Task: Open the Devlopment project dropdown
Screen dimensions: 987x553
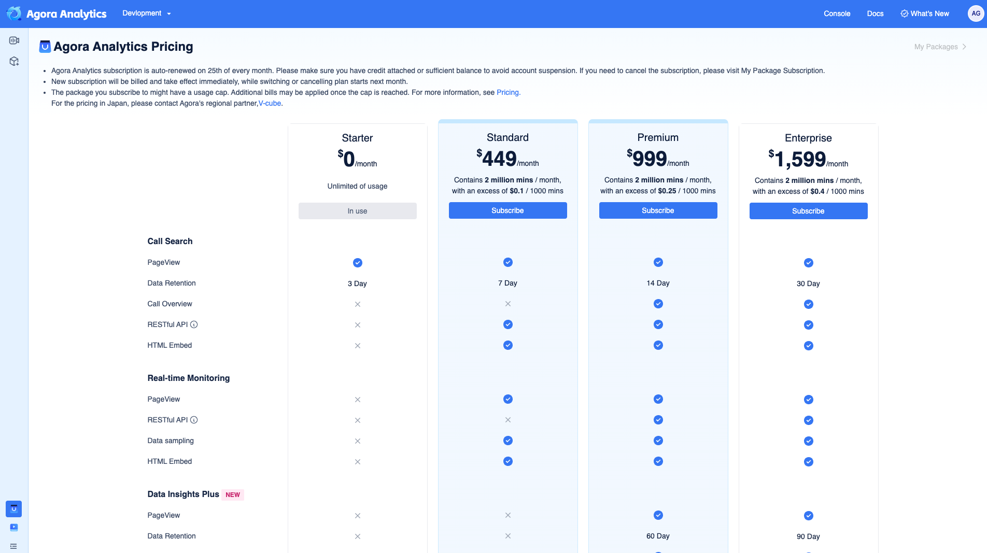Action: pyautogui.click(x=147, y=13)
